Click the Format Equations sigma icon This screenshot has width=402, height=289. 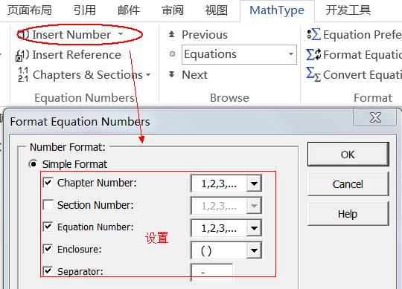point(314,54)
